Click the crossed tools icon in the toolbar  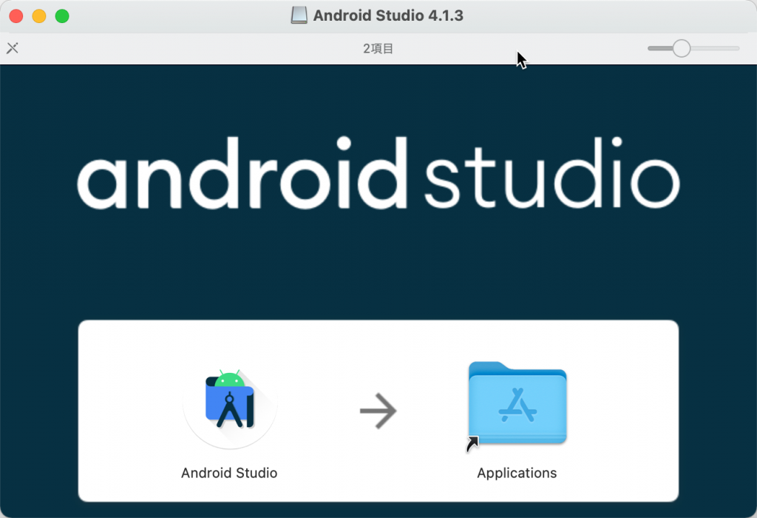[13, 48]
